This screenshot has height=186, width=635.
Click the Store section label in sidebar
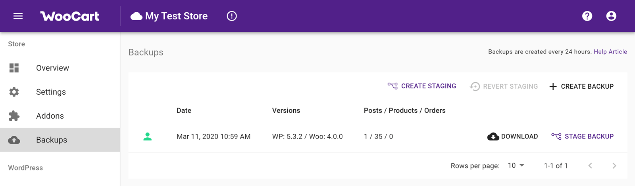point(17,44)
